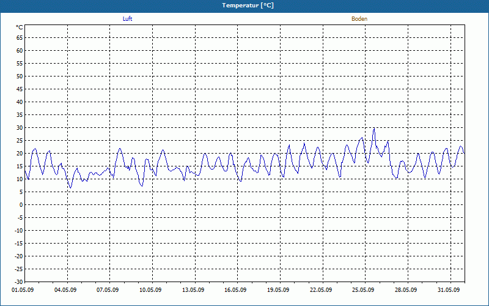Click the 25 y-axis value
Viewport: 489px width, 306px height.
[x=20, y=141]
